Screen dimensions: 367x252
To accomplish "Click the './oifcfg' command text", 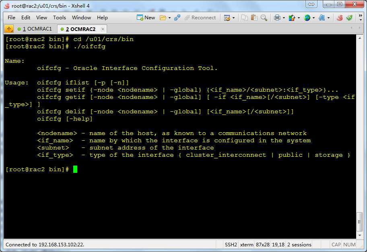I will (89, 46).
